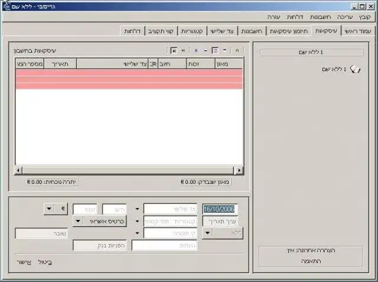
Task: Expand the budget line combo arrow in form
Action: pyautogui.click(x=137, y=234)
